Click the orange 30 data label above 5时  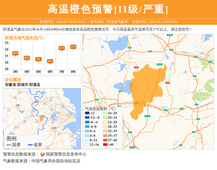tap(38, 59)
